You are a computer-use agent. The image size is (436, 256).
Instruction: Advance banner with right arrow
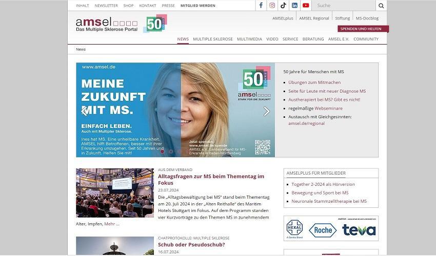(x=267, y=111)
